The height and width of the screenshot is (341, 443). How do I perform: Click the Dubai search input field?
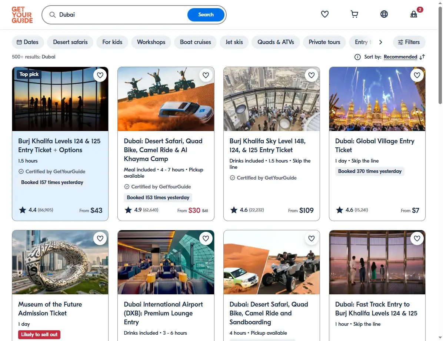pos(121,15)
